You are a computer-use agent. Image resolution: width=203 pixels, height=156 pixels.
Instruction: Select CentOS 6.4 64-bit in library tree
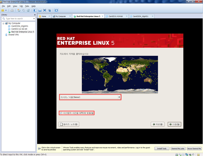click(x=19, y=29)
